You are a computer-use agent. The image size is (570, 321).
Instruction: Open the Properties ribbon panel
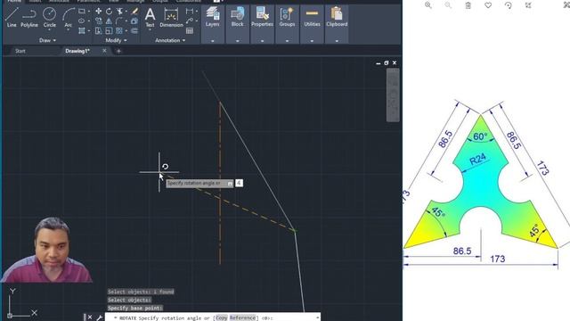click(262, 17)
